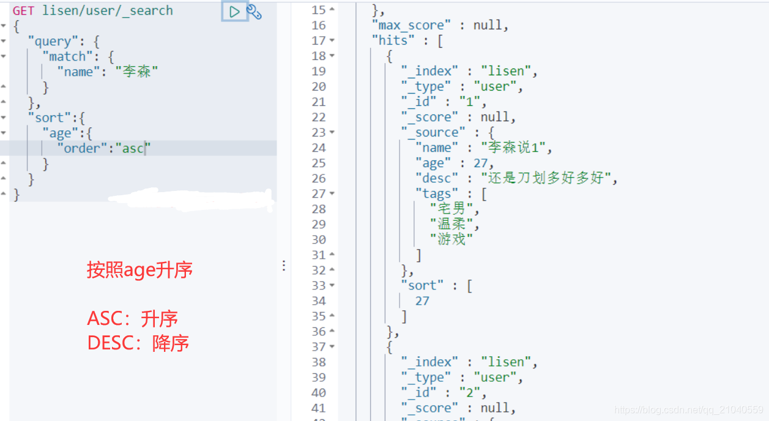
Task: Collapse the "query" block in the request editor
Action: (4, 41)
